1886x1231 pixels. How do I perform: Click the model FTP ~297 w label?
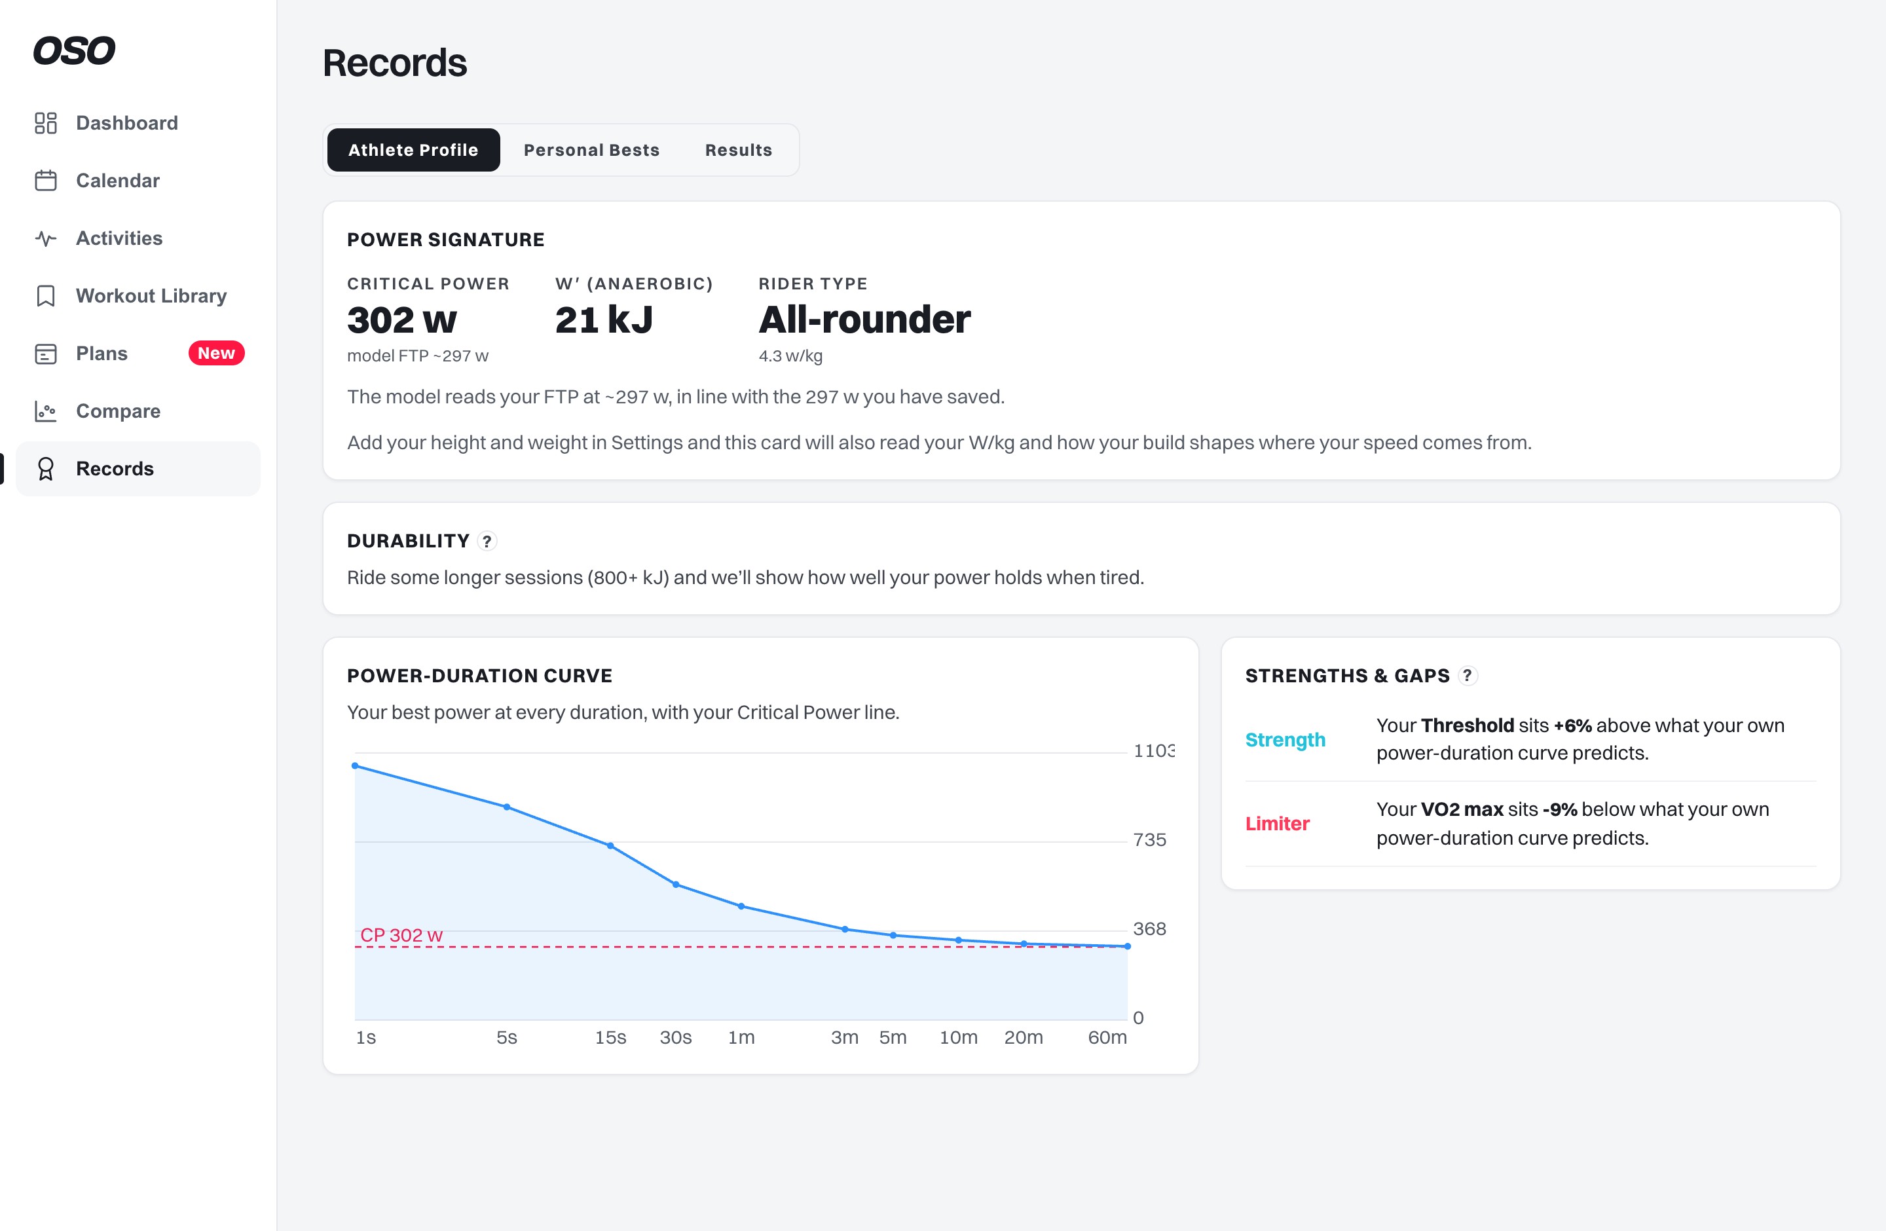tap(418, 356)
